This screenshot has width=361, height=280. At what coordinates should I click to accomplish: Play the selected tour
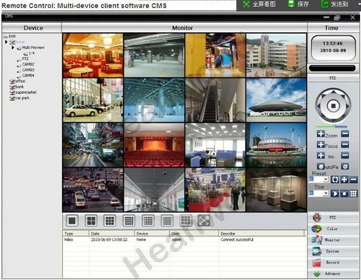click(x=335, y=193)
